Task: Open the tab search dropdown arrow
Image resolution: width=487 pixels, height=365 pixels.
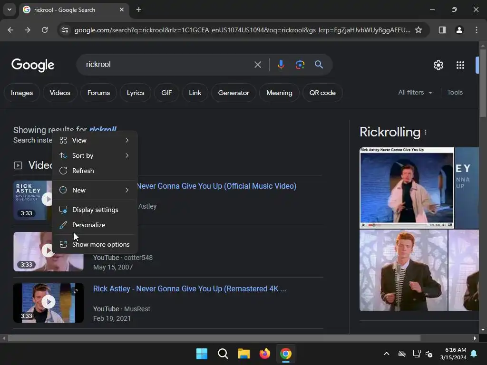Action: (x=10, y=10)
